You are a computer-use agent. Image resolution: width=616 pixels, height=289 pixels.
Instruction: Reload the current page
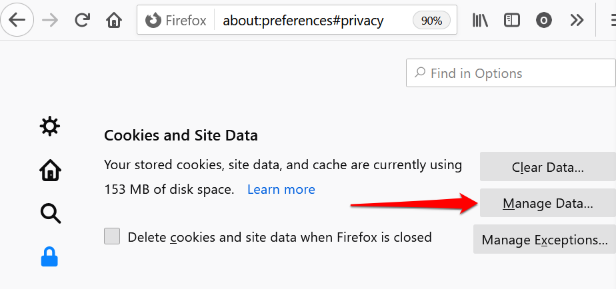[x=83, y=20]
